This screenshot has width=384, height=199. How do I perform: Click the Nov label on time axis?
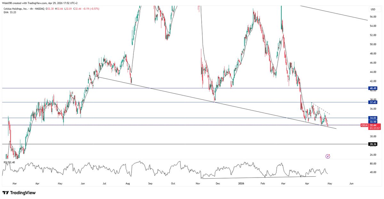point(198,184)
